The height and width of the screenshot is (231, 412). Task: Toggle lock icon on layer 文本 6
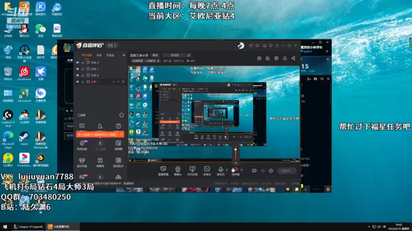[83, 75]
